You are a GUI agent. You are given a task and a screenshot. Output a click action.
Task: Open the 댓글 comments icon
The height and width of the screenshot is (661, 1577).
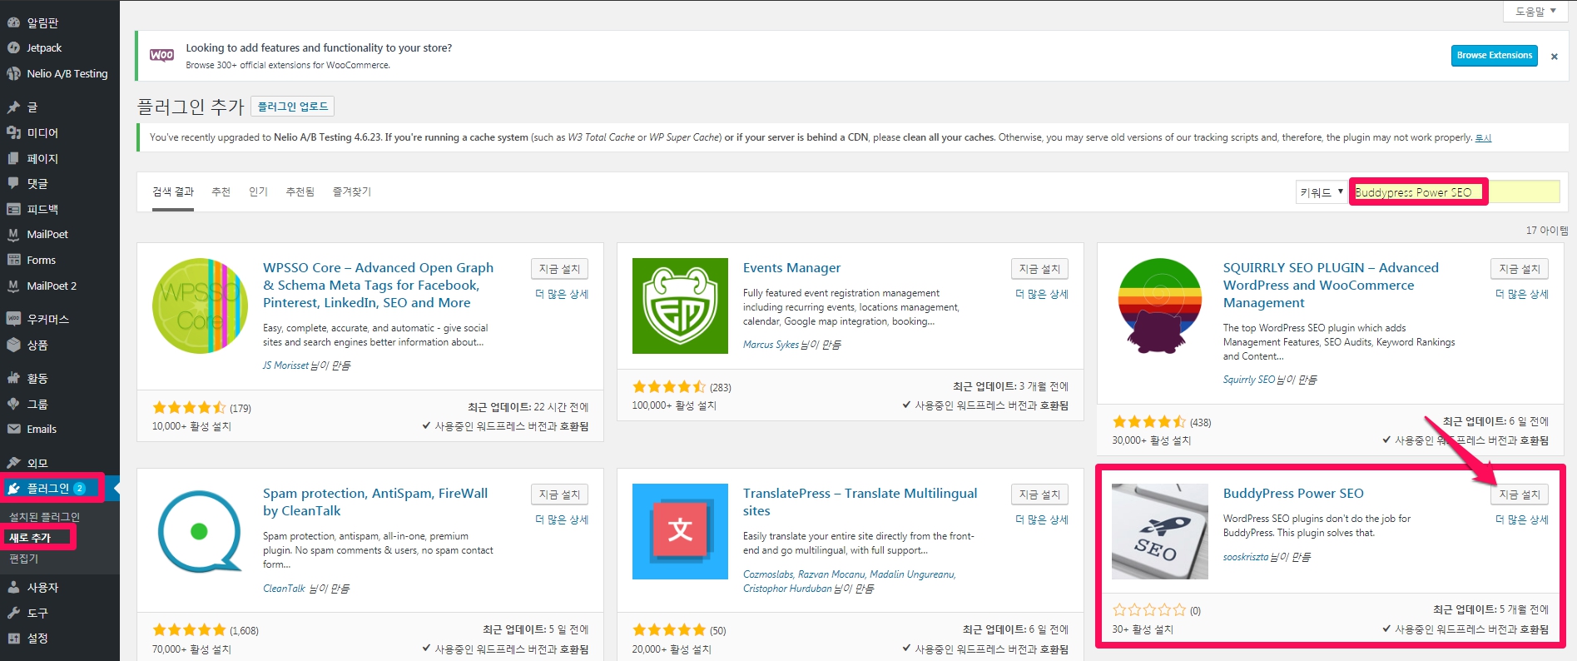[13, 183]
